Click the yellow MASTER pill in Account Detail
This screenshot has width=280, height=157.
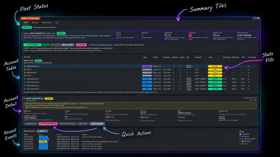click(49, 98)
